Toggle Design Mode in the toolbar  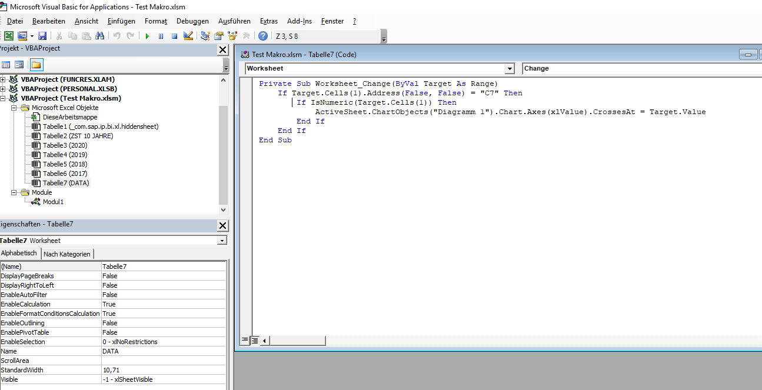188,36
